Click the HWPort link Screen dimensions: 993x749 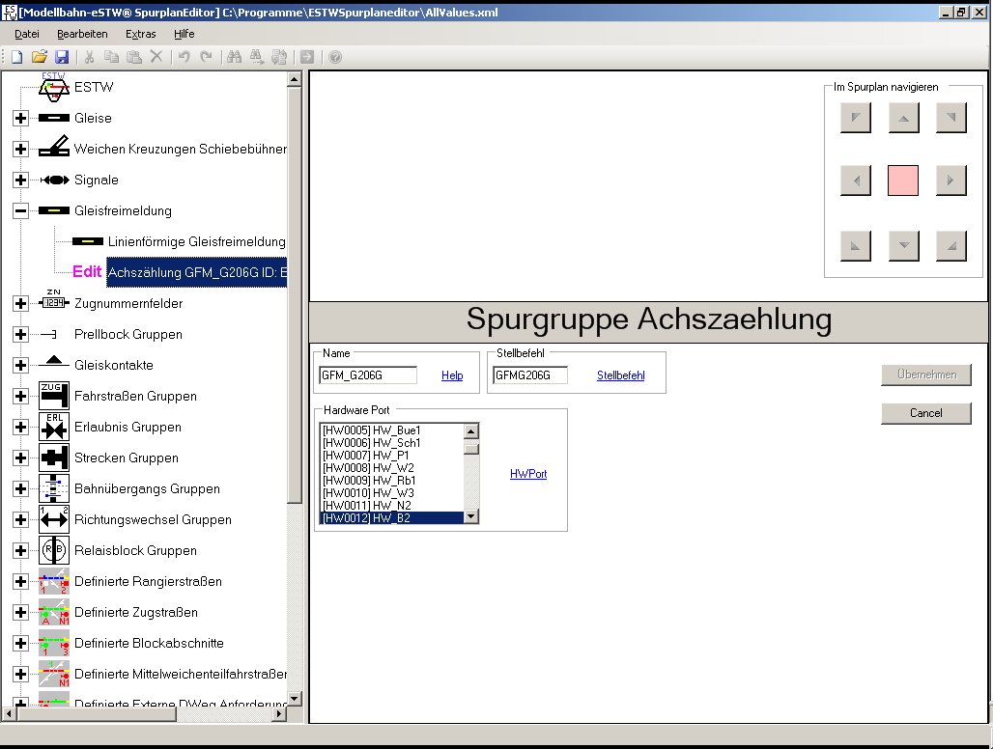point(528,474)
